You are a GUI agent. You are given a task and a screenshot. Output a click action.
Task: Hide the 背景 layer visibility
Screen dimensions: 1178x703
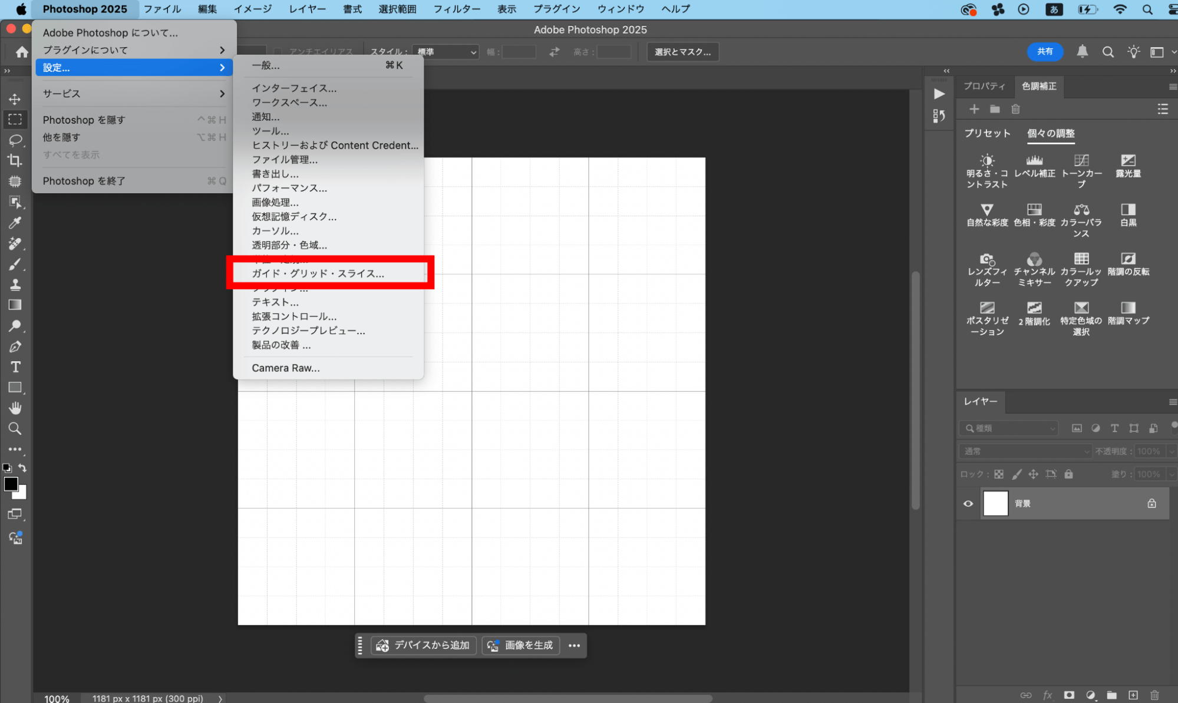coord(968,504)
